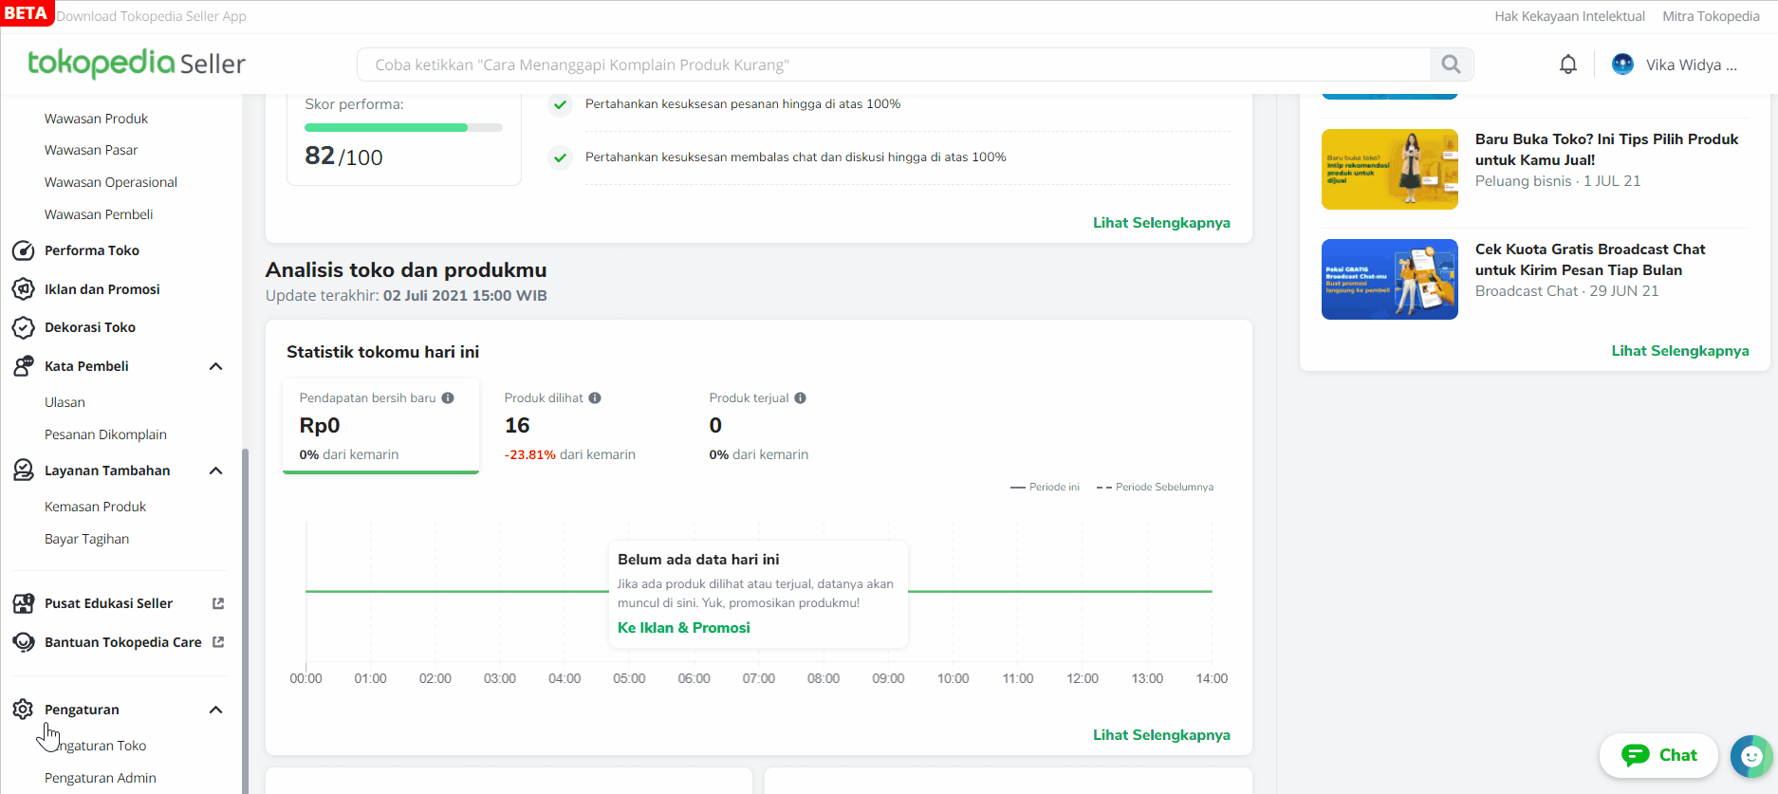
Task: Collapse the Layanan Tambahan section
Action: click(215, 471)
